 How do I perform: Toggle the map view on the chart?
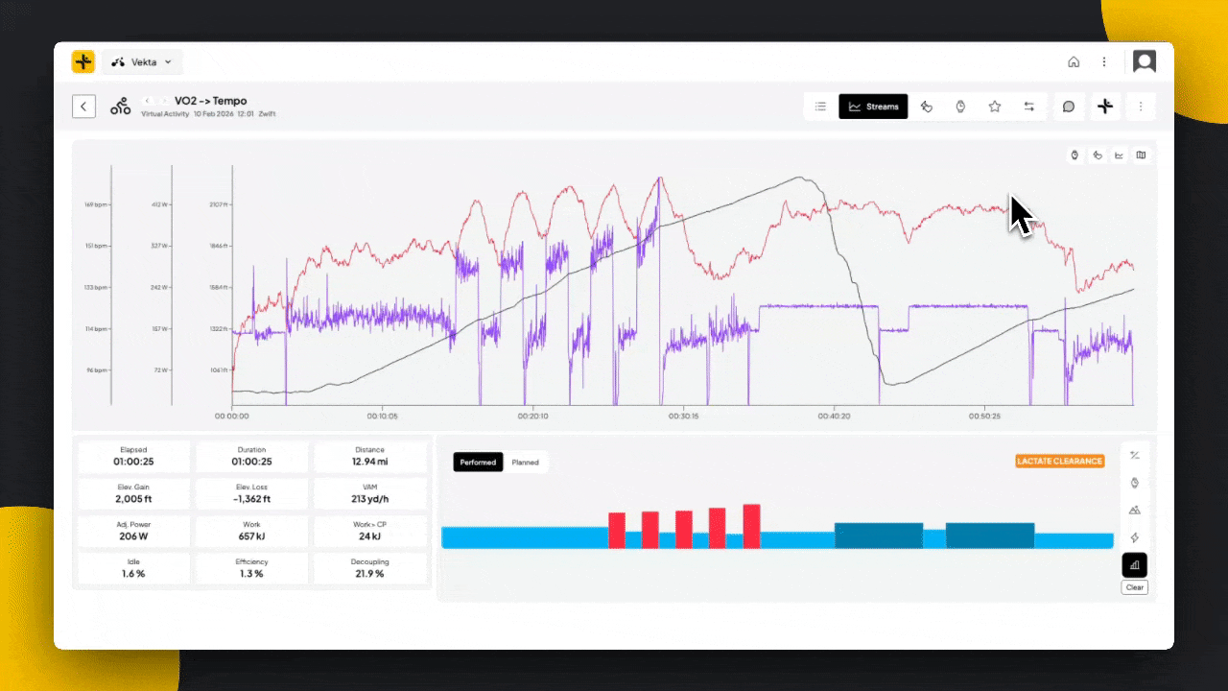(1141, 155)
